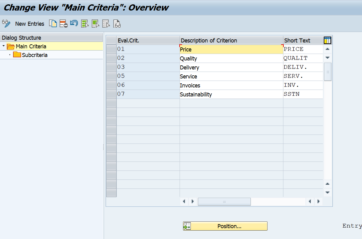Viewport: 362px width, 239px height.
Task: Click the print/display configuration glasses icon
Action: point(117,24)
